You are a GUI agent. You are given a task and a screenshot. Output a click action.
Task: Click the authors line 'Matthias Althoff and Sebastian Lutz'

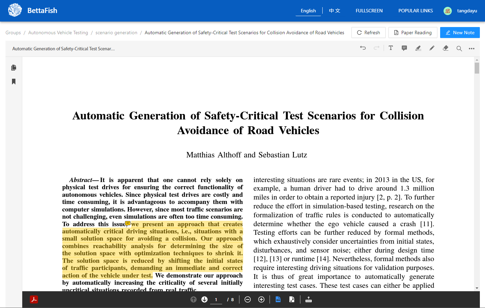[247, 155]
